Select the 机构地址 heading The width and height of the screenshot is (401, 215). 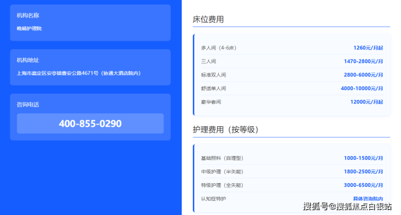[28, 60]
